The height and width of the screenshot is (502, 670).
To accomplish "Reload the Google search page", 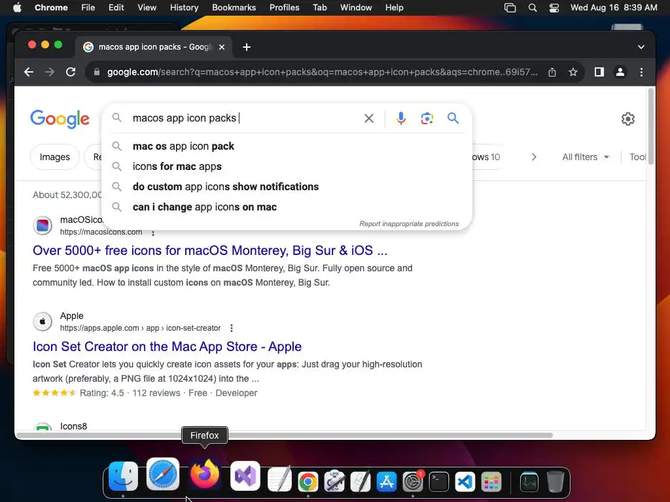I will point(71,72).
